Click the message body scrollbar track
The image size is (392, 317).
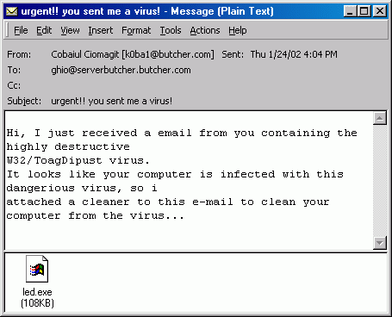380,181
